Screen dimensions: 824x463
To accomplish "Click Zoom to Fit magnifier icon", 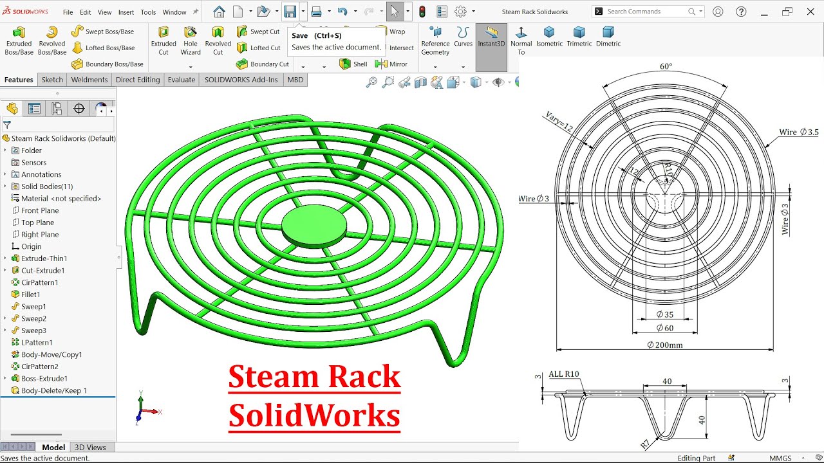I will click(x=371, y=82).
